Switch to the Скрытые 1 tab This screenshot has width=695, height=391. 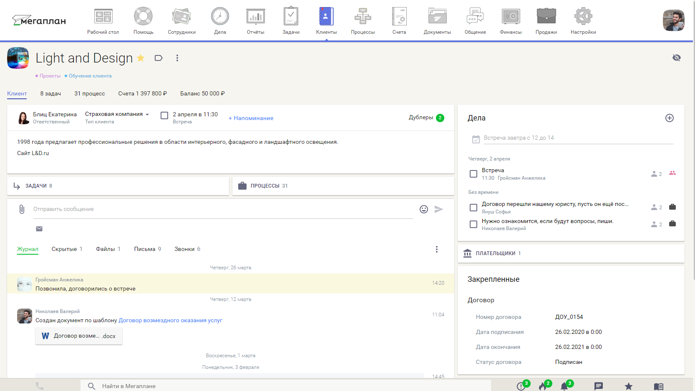click(x=67, y=249)
